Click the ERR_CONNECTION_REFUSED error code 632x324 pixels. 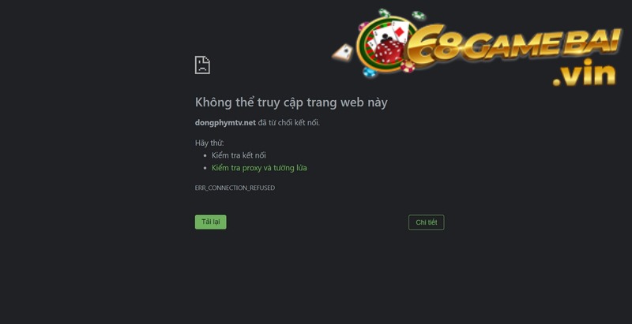coord(235,188)
